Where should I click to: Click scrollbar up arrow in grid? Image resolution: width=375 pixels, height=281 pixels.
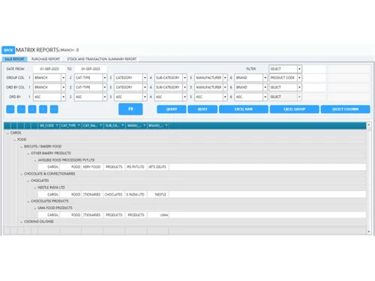(369, 124)
